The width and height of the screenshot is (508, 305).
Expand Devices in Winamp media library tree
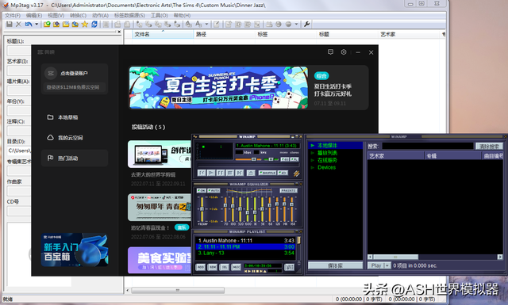[313, 167]
